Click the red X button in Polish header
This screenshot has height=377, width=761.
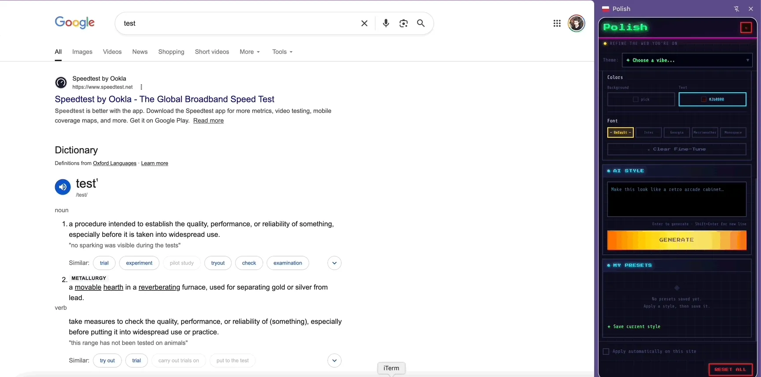click(x=746, y=28)
